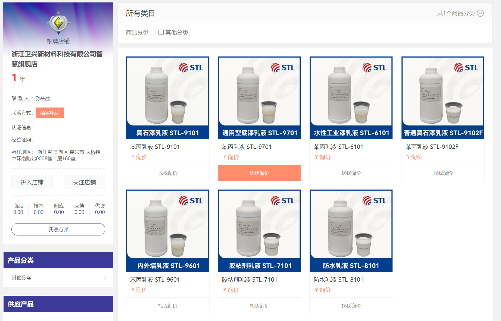The height and width of the screenshot is (321, 501).
Task: Click 找我询价 under STL-7101
Action: pos(259,306)
